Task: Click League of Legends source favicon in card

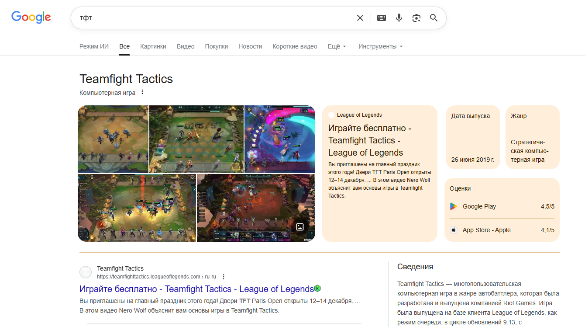Action: click(x=331, y=115)
